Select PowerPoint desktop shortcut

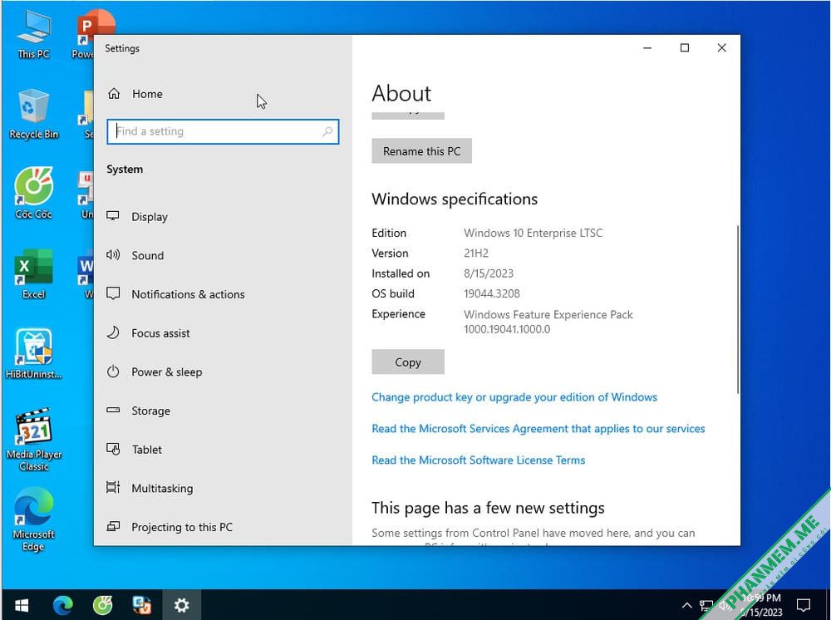click(85, 34)
